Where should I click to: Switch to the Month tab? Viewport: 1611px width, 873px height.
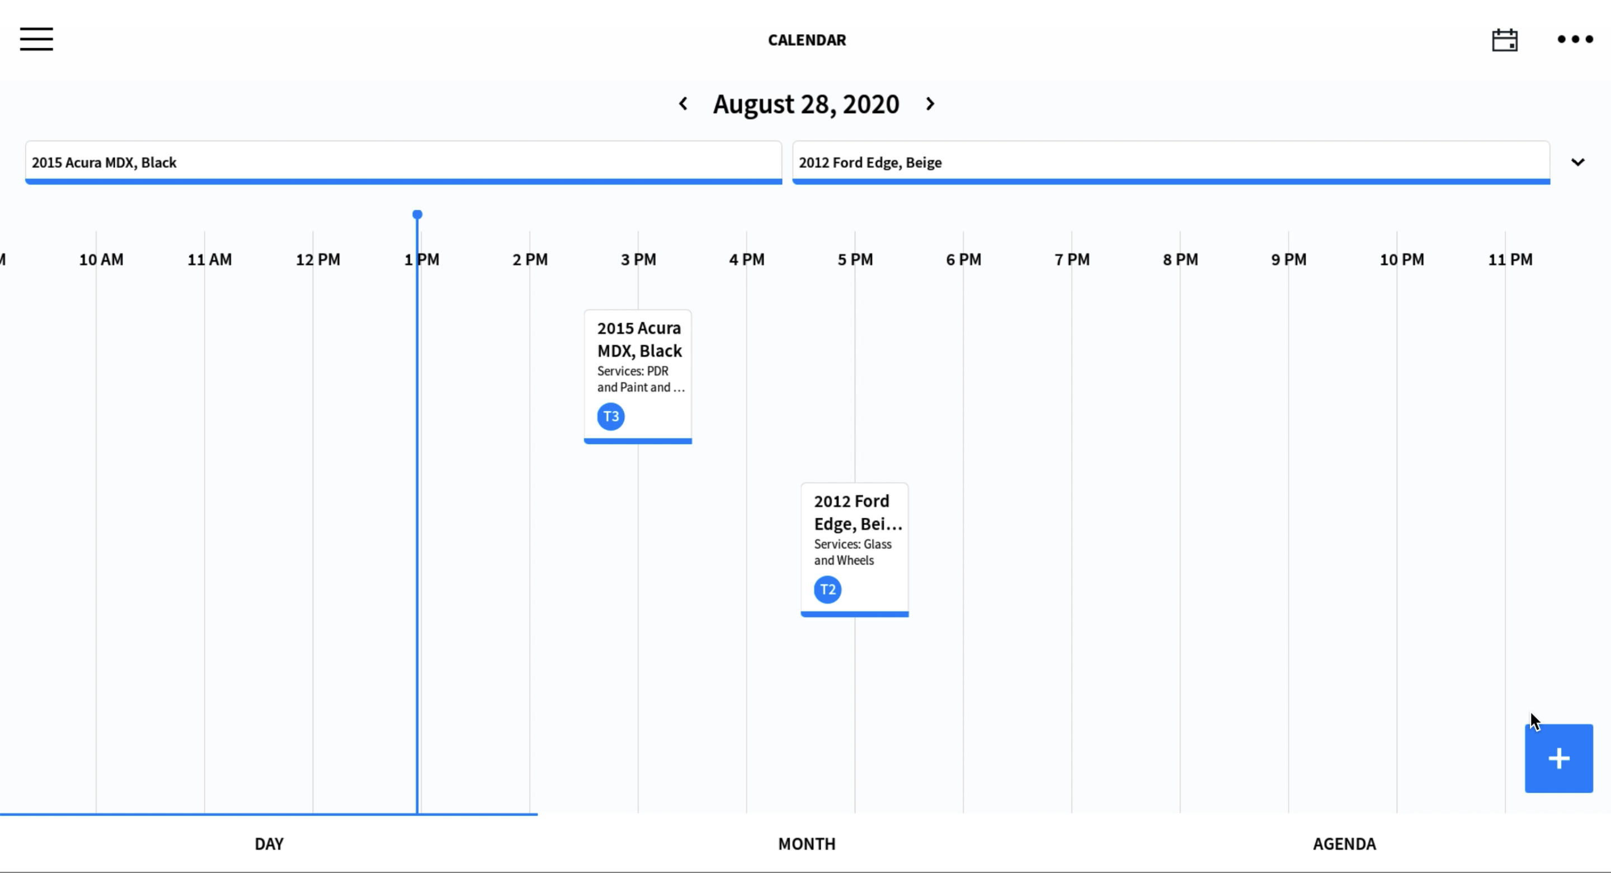click(x=806, y=843)
